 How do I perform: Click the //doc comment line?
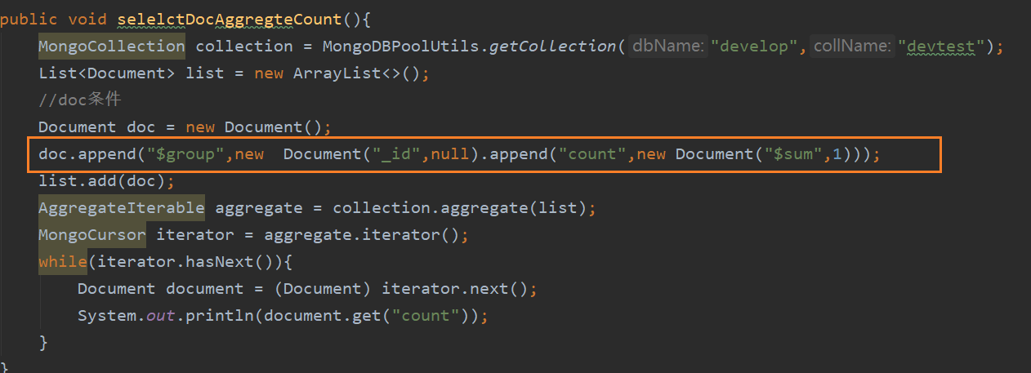click(x=79, y=100)
